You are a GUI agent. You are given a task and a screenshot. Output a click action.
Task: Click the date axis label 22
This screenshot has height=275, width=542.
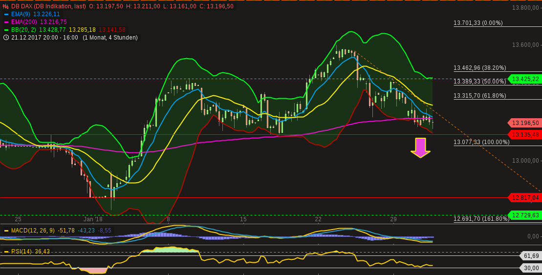pyautogui.click(x=318, y=219)
